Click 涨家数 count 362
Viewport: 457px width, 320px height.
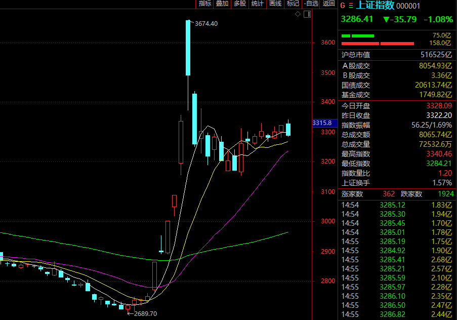tap(389, 194)
